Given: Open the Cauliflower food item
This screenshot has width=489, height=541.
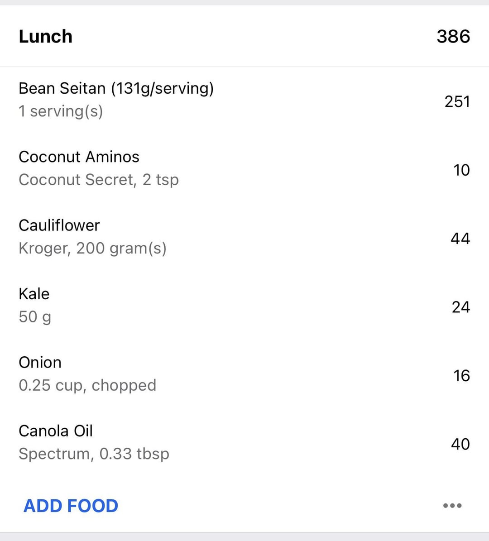Looking at the screenshot, I should 244,237.
